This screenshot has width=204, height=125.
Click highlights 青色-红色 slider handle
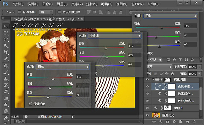click(x=53, y=79)
